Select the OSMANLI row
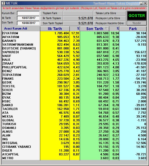This screenshot has height=166, width=149. (74, 128)
